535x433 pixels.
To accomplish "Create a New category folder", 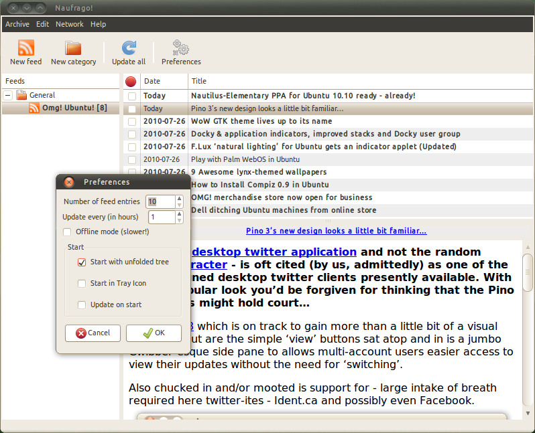I will pyautogui.click(x=73, y=48).
